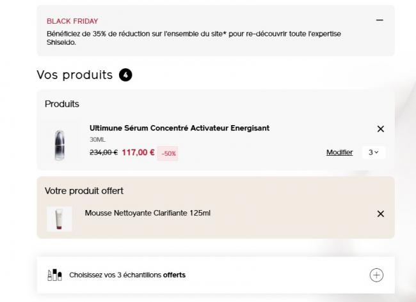Click the 'Vos produits' heading

pos(74,75)
